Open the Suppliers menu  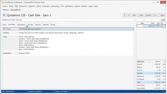pos(32,6)
